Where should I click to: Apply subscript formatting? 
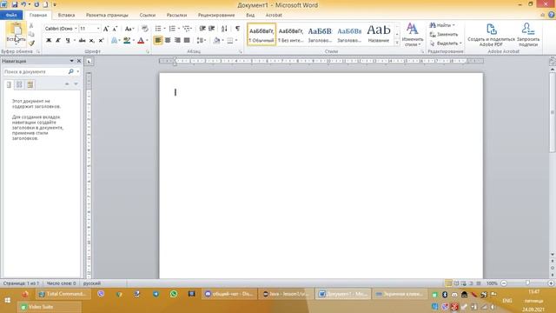[x=91, y=41]
